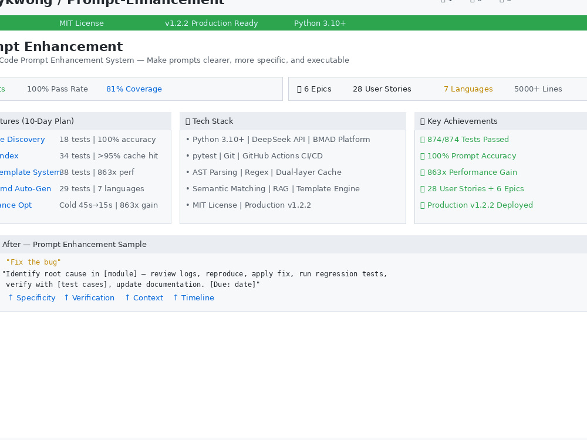Image resolution: width=587 pixels, height=440 pixels.
Task: Click the icon beside the Tech Stack heading
Action: 188,121
